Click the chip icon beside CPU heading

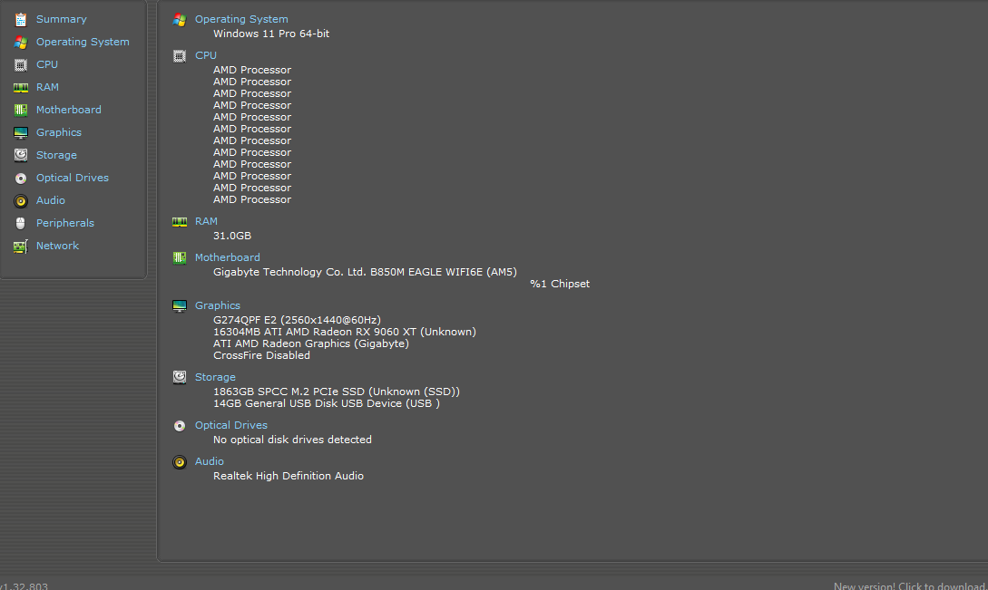[180, 56]
